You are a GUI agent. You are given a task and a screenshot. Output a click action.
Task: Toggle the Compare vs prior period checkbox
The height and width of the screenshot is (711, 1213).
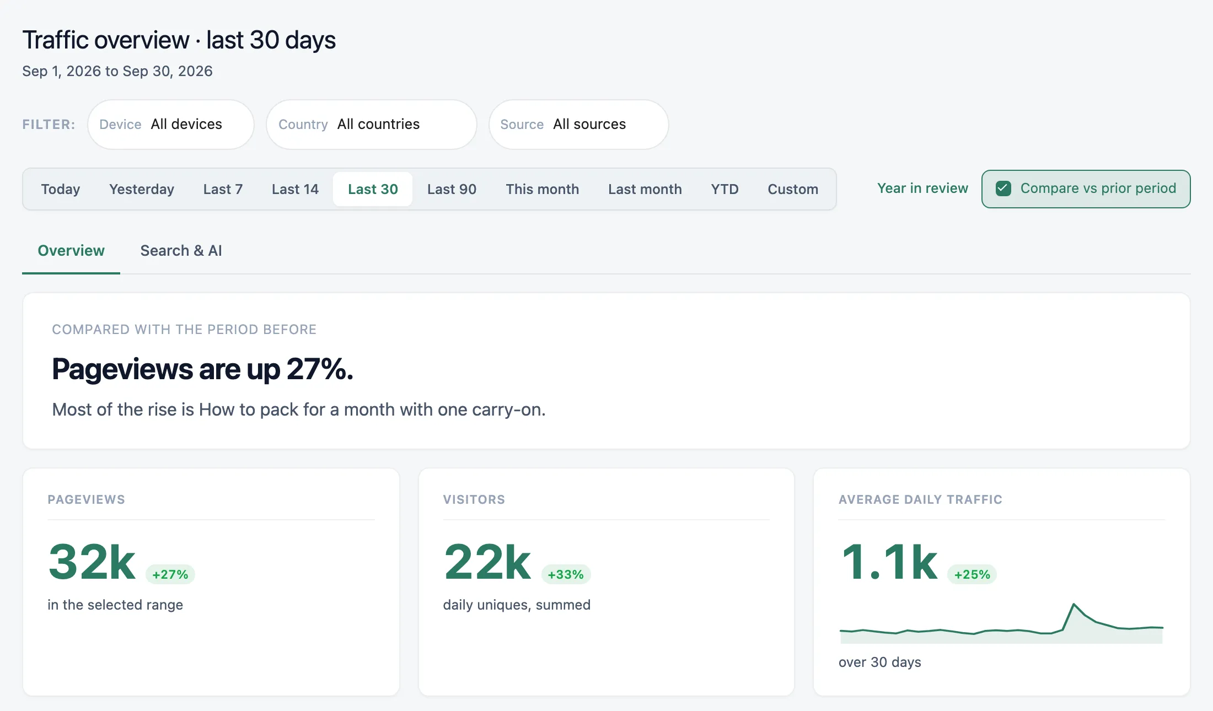click(x=1003, y=188)
